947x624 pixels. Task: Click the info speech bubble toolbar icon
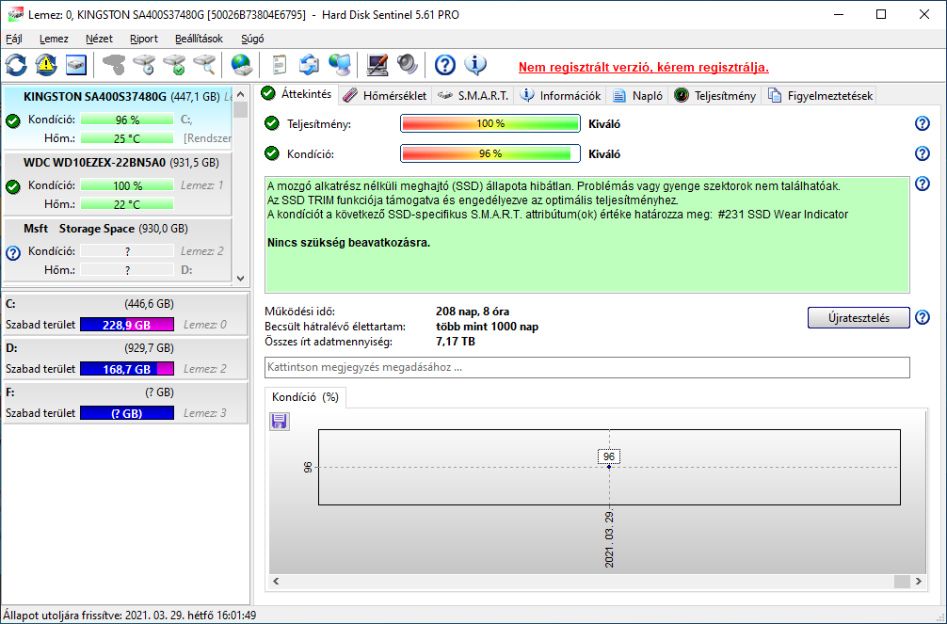click(x=475, y=65)
